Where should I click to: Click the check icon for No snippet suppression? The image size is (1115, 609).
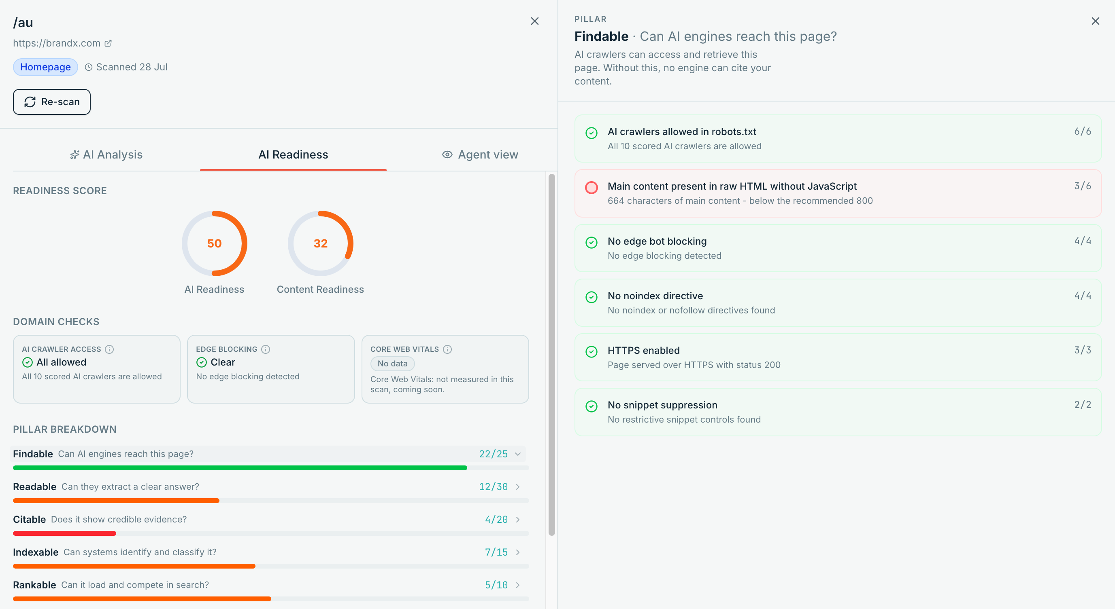point(591,406)
